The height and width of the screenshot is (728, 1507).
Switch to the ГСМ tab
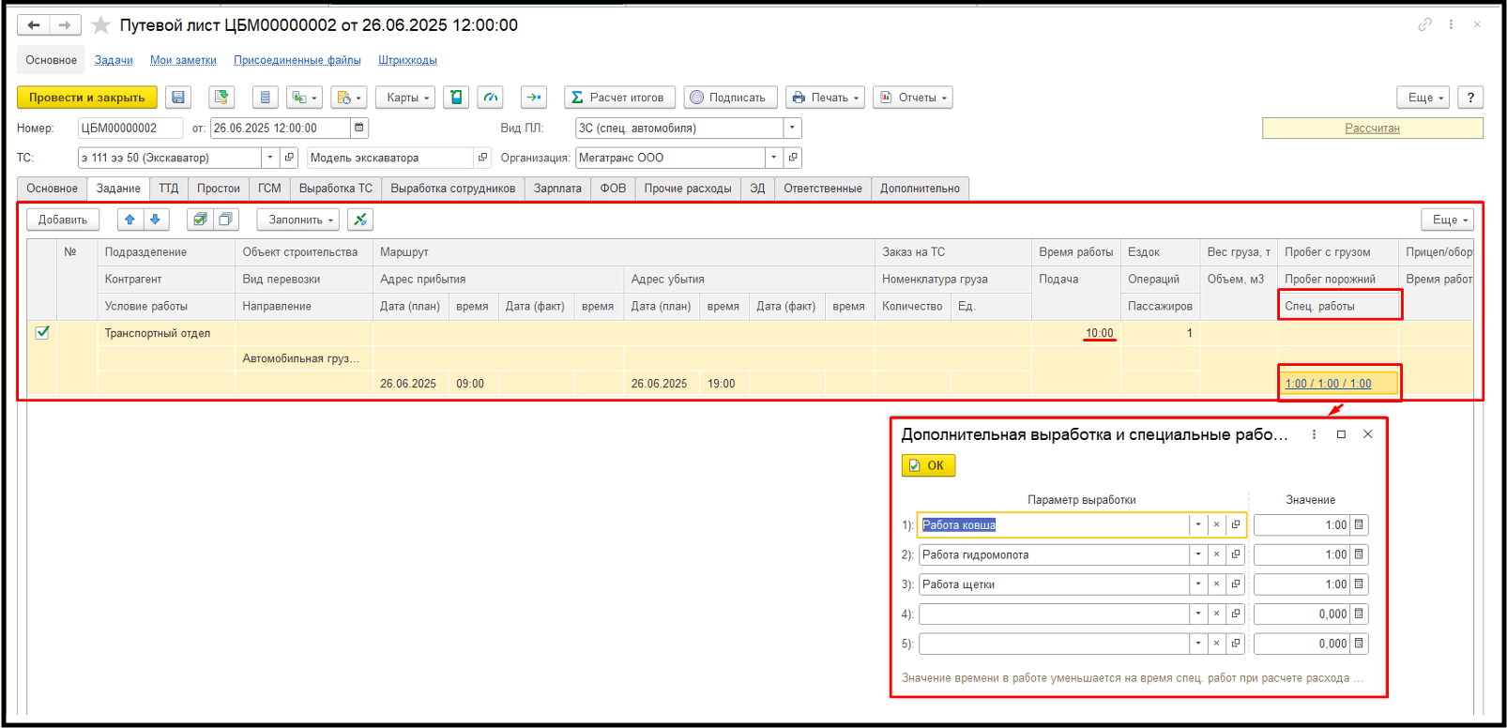click(x=269, y=189)
